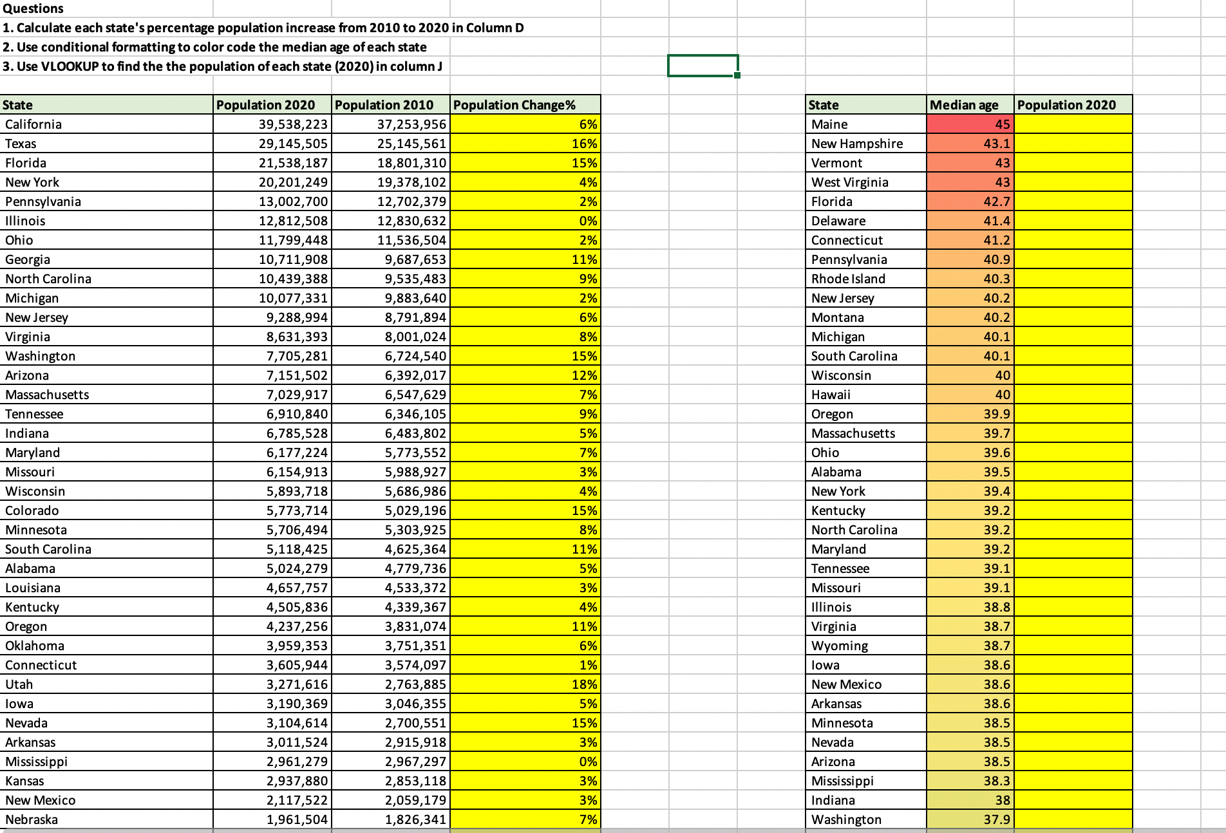Click the 'Louisiana' state cell
The width and height of the screenshot is (1226, 833).
(x=106, y=587)
